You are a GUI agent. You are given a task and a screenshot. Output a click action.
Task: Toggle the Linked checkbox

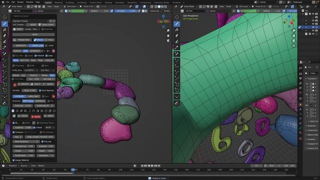click(x=34, y=127)
